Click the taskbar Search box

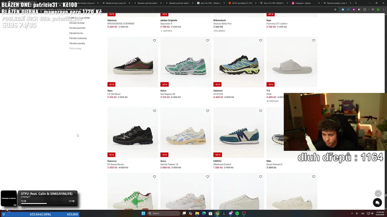coord(164,213)
